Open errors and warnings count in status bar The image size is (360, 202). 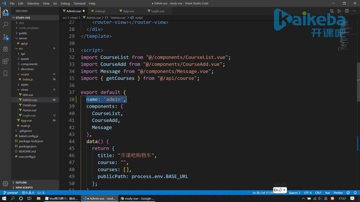[28, 193]
